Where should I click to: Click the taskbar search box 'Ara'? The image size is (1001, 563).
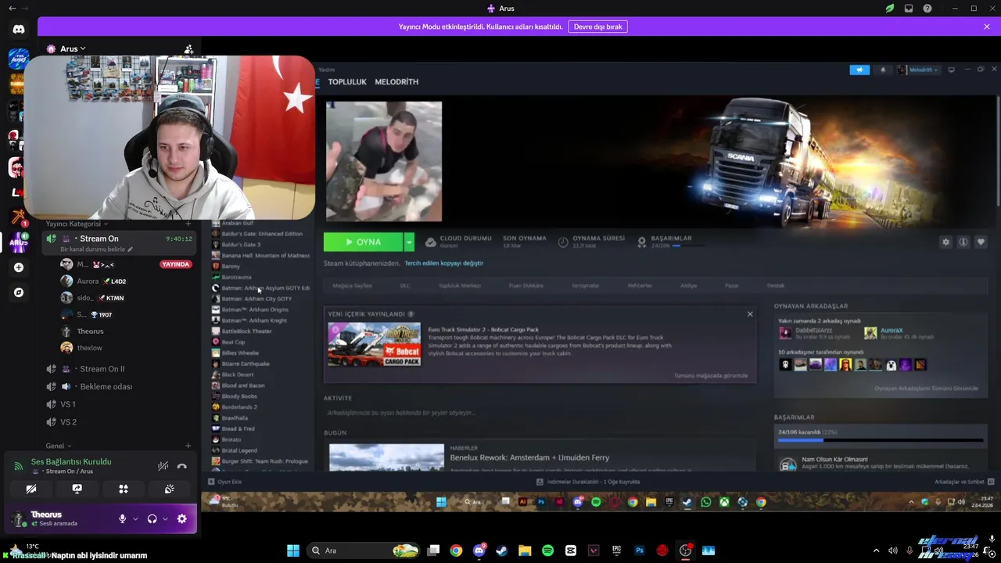tap(363, 550)
